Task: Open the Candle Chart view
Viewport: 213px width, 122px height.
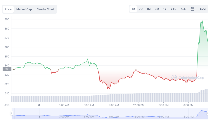Action: (45, 9)
